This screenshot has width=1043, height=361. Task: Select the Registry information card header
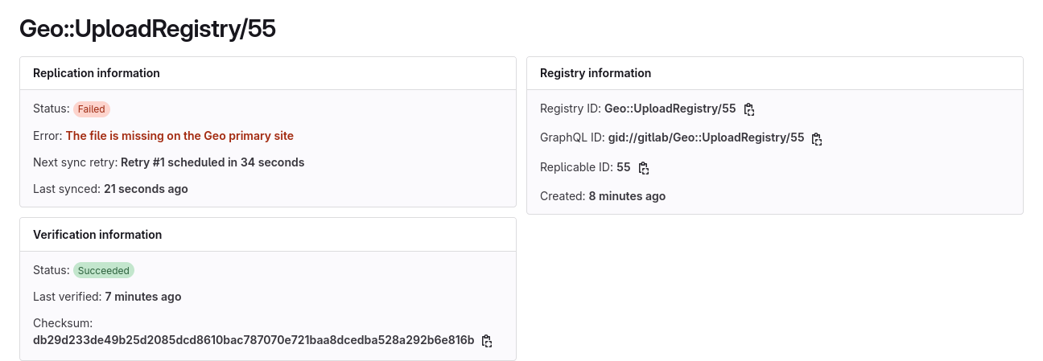pyautogui.click(x=596, y=73)
